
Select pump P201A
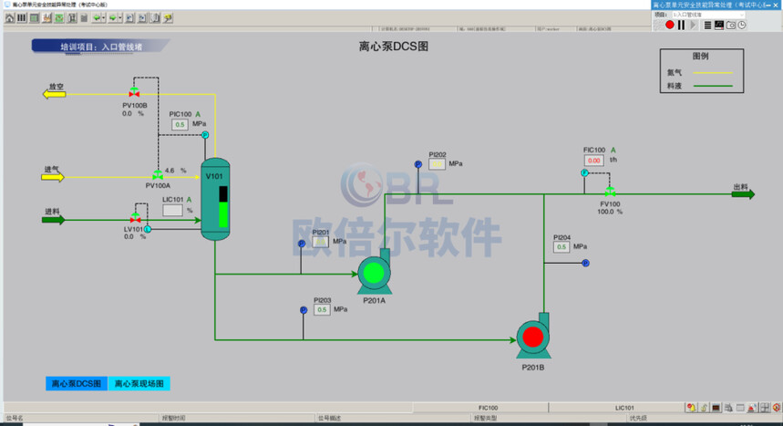[374, 273]
